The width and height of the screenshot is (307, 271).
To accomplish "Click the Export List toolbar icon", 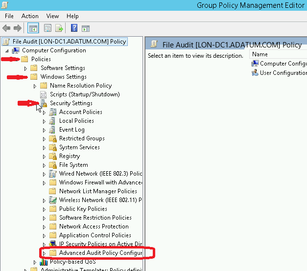I will (x=59, y=28).
